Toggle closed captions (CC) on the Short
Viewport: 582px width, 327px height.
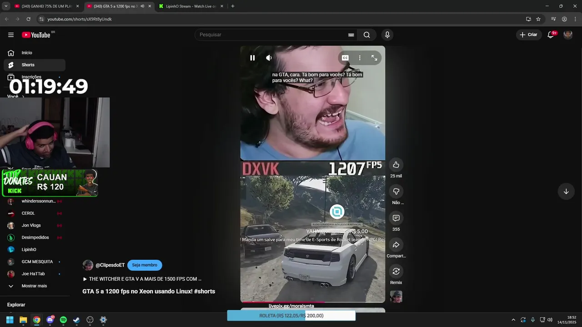coord(345,58)
